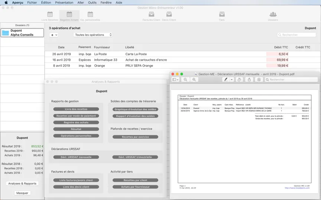Click the Résultat 2019 value 853,52 €

pyautogui.click(x=37, y=146)
